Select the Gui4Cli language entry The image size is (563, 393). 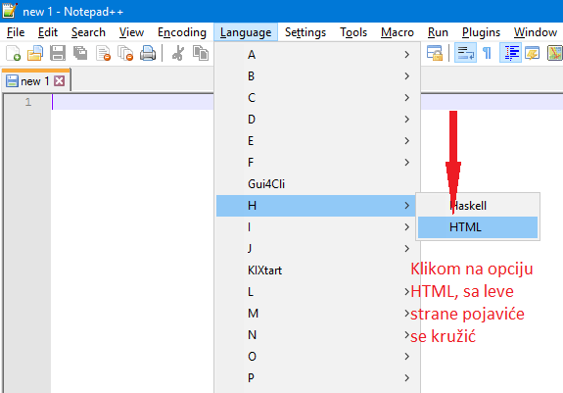click(318, 184)
